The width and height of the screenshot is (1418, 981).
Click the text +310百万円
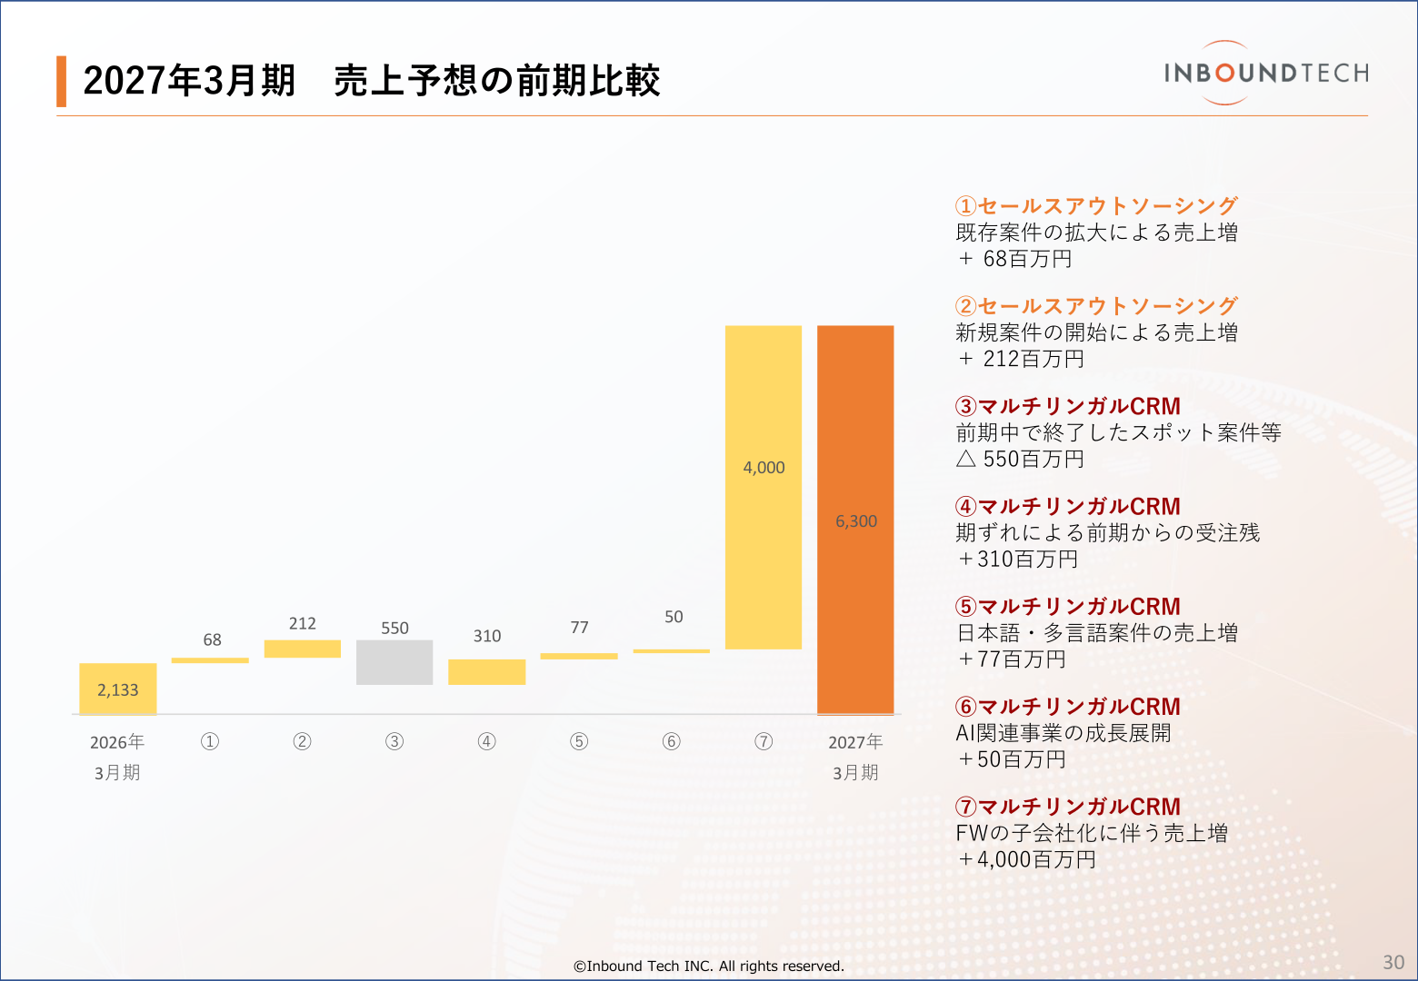coord(1018,559)
